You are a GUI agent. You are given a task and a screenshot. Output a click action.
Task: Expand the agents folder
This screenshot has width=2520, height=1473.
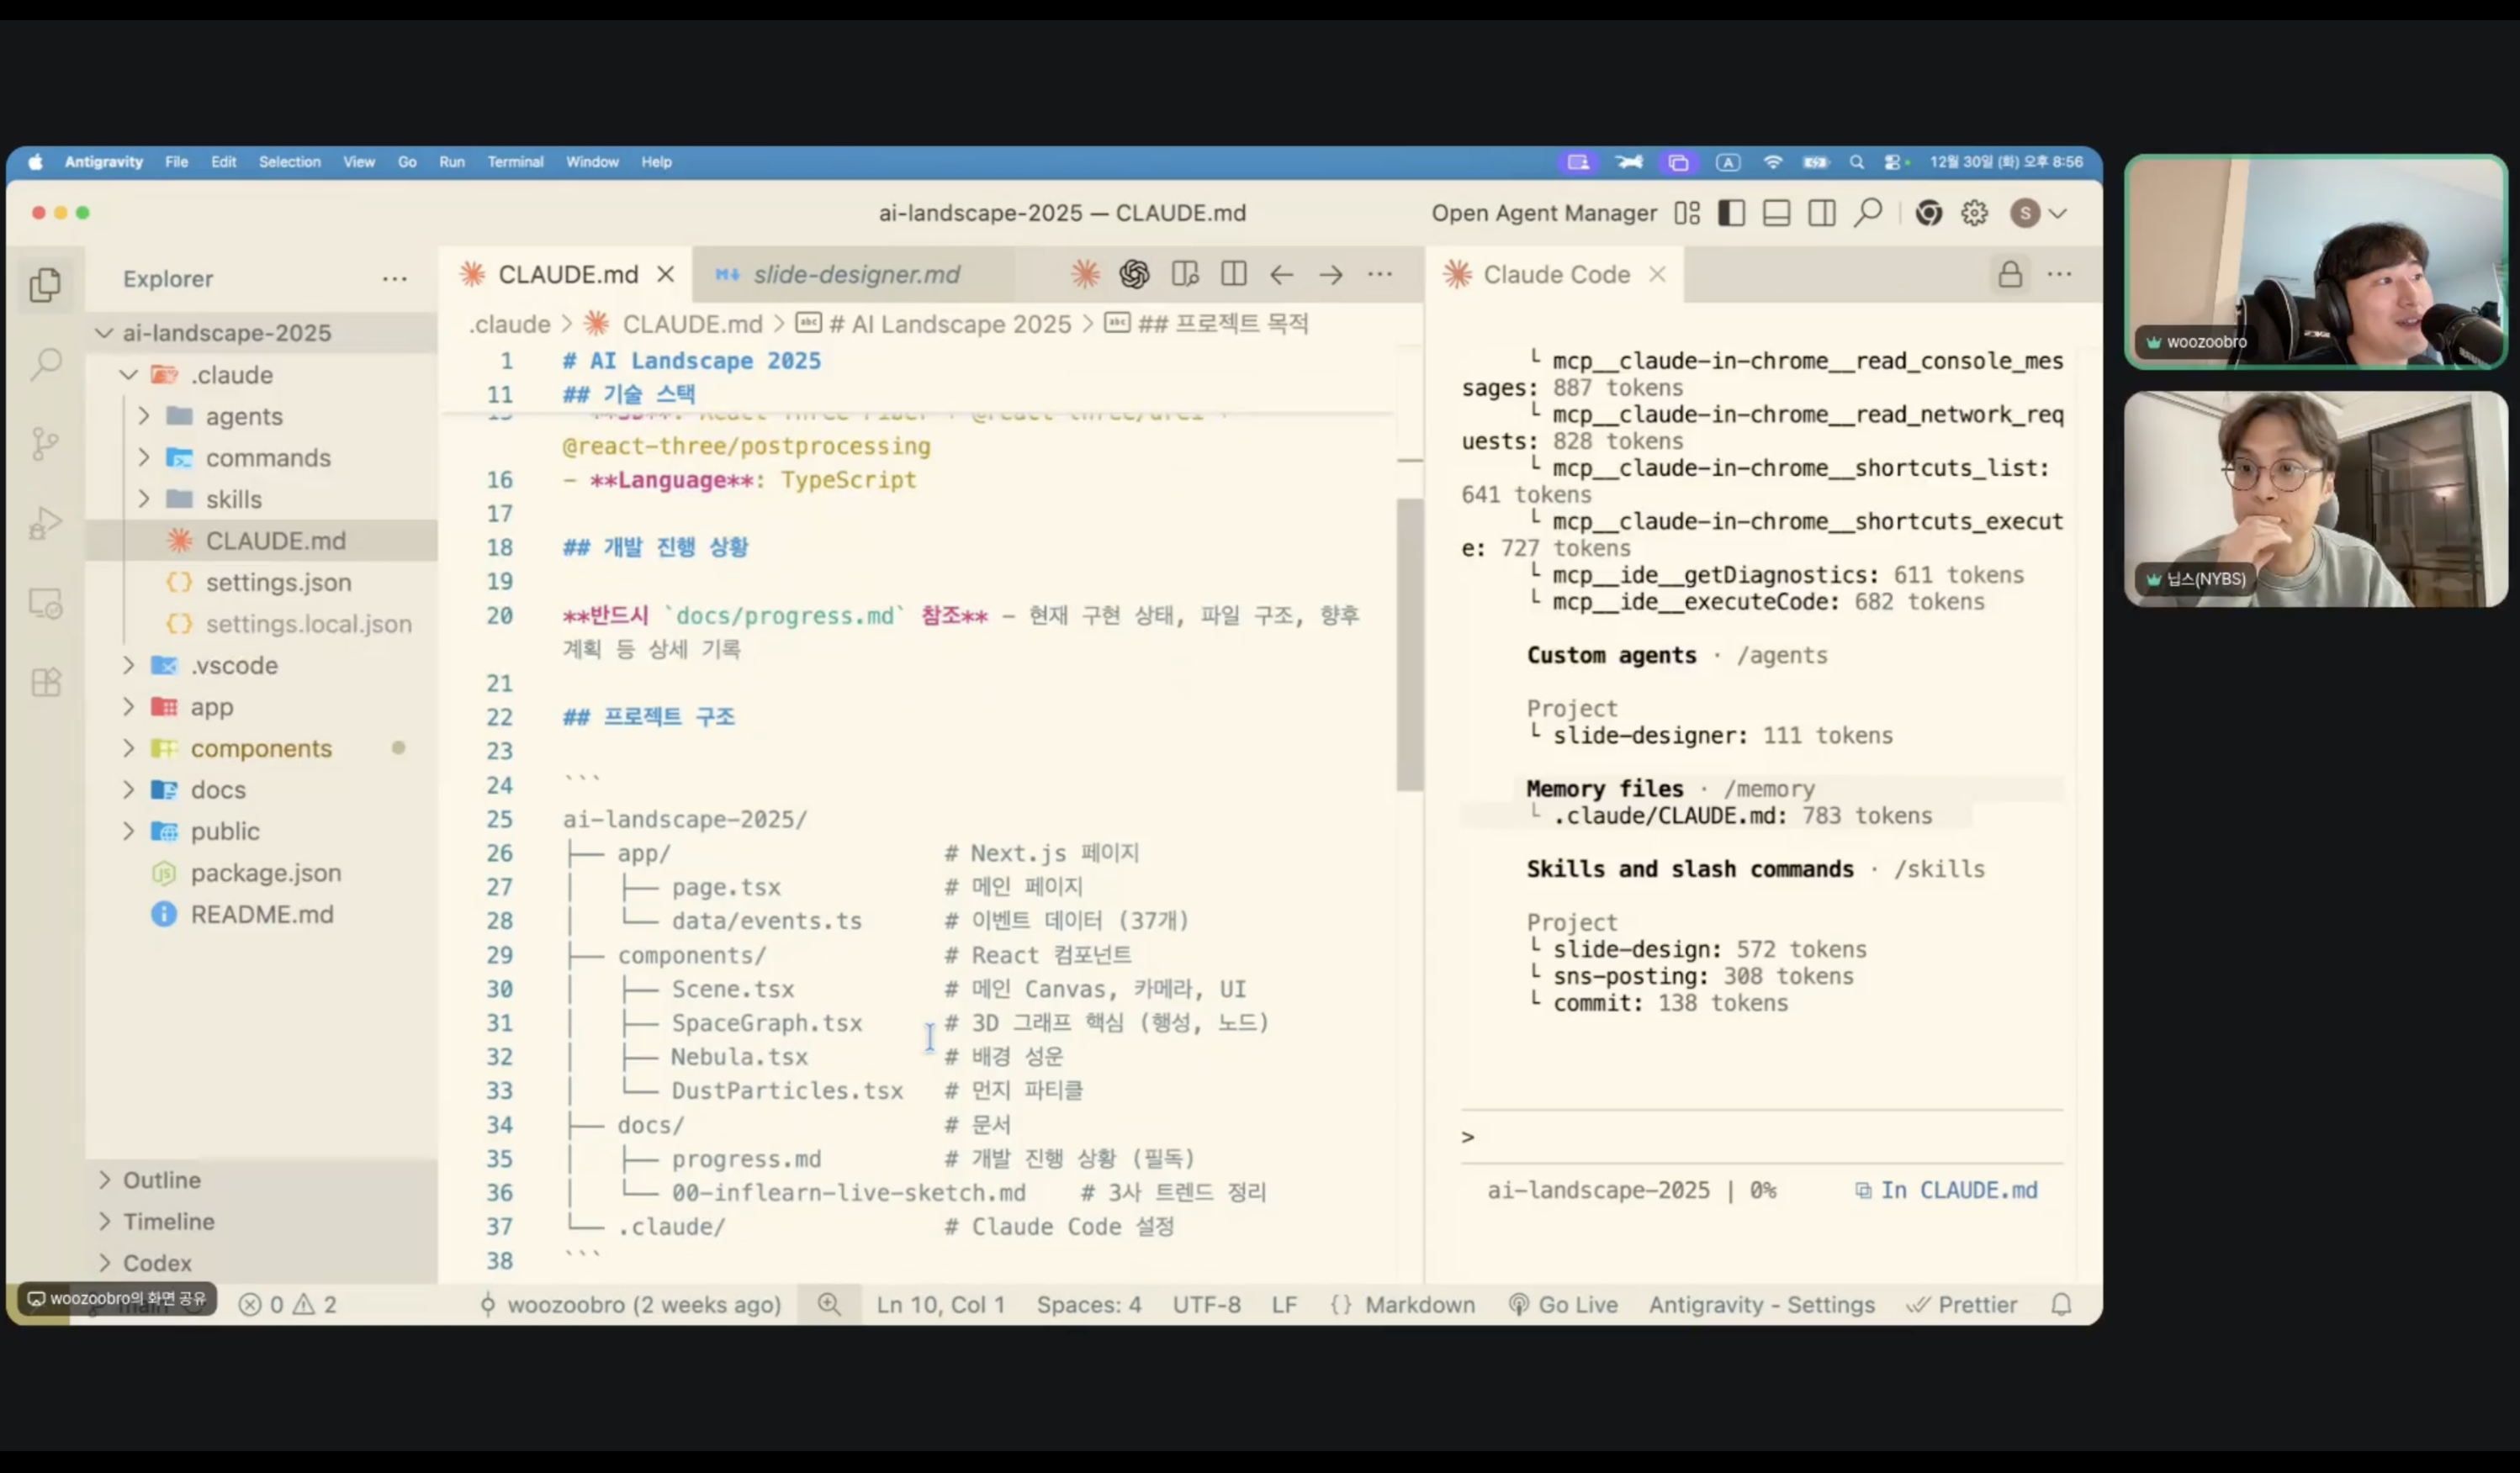[243, 415]
